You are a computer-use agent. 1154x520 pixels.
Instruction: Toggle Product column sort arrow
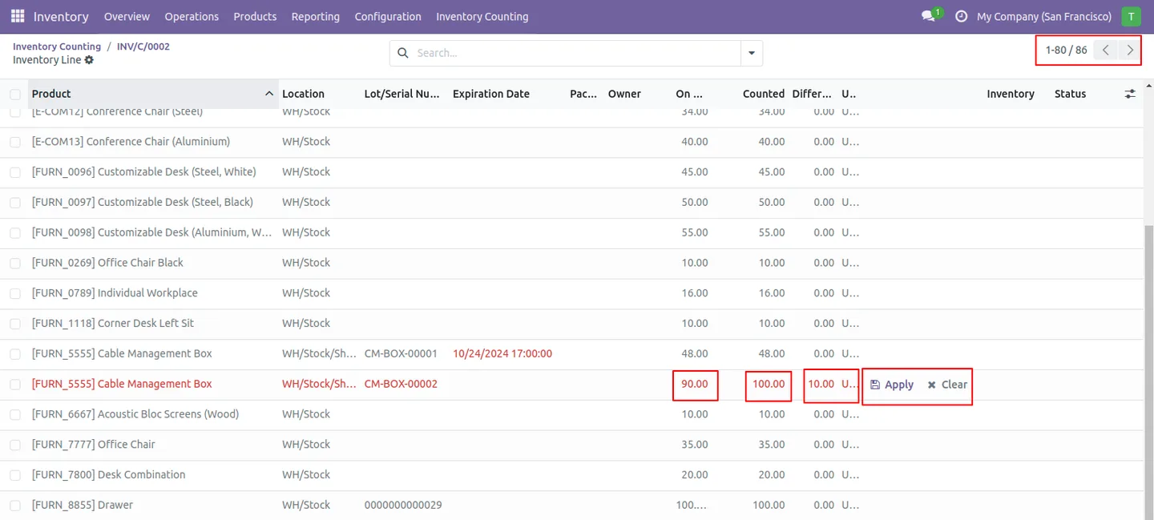click(269, 94)
